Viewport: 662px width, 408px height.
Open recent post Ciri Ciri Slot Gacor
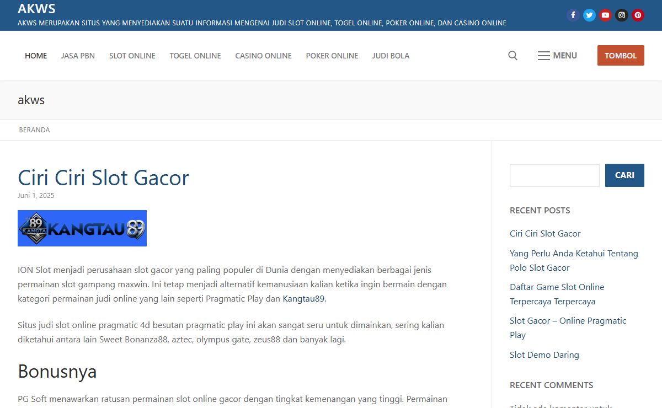click(545, 234)
